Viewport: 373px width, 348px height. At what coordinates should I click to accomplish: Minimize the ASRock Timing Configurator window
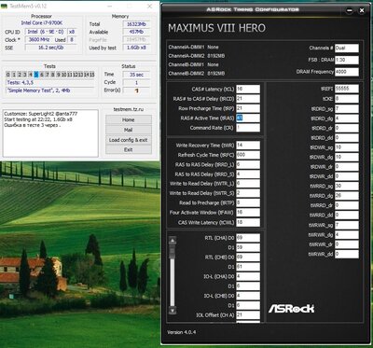coord(350,10)
